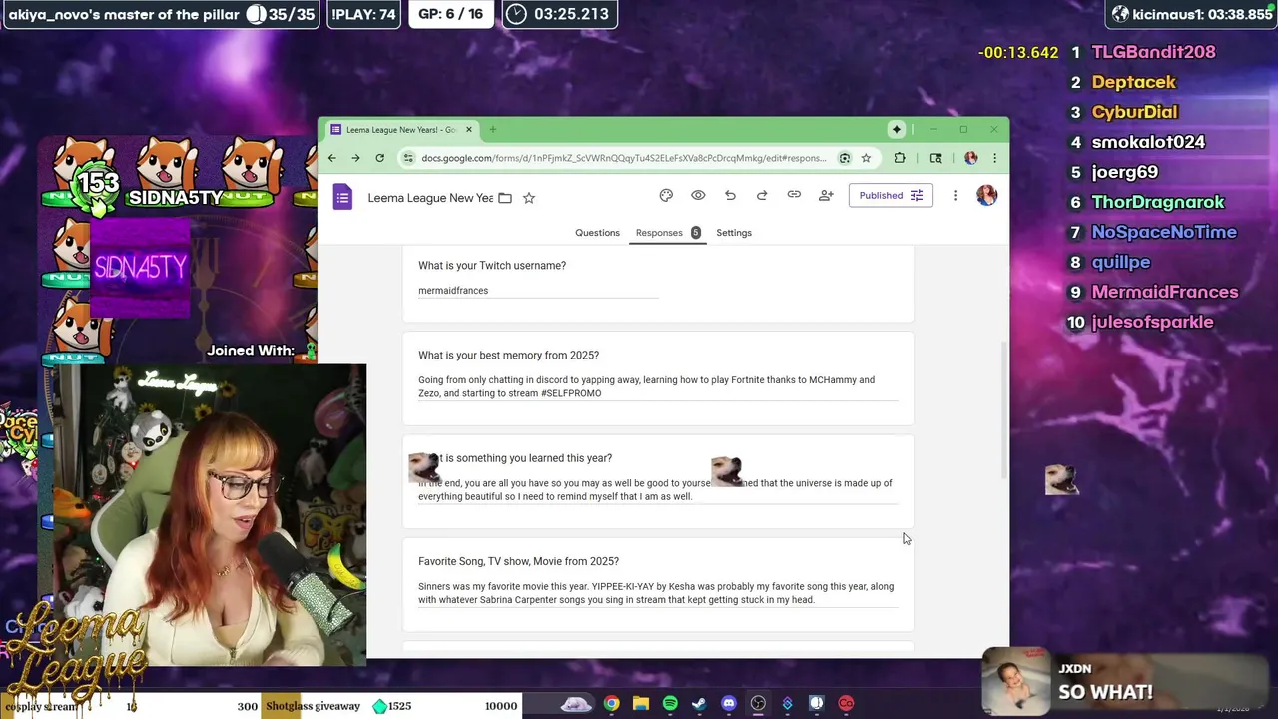Open the Published settings button

pos(891,196)
